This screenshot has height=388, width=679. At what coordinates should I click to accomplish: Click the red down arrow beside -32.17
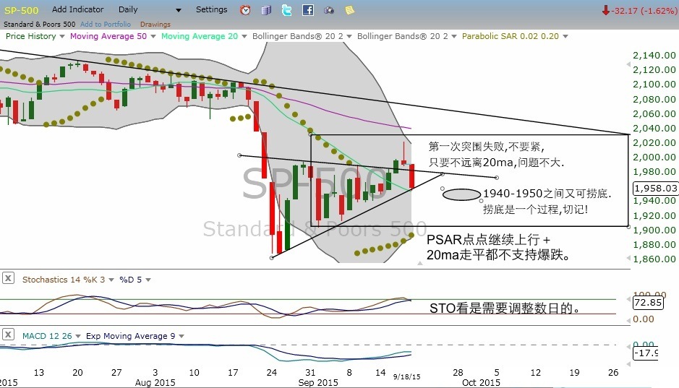[606, 10]
